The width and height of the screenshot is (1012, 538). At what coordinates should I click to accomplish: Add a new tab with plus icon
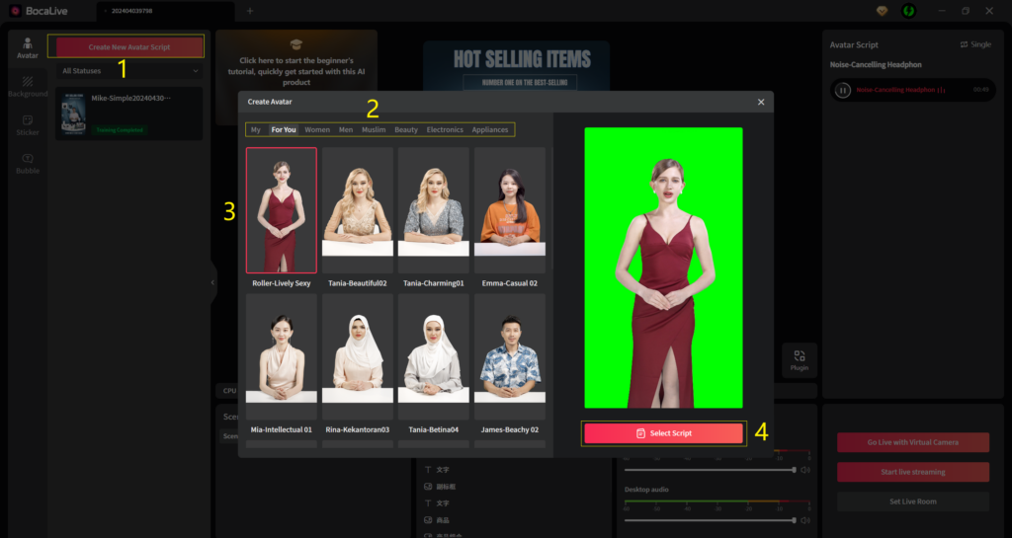(250, 11)
